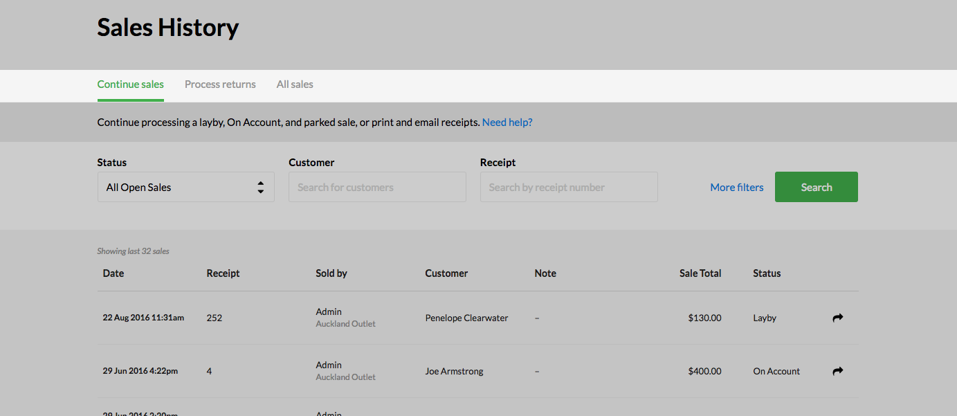Viewport: 957px width, 416px height.
Task: Click the continue-sale arrow for Joe Armstrong's sale
Action: tap(837, 371)
